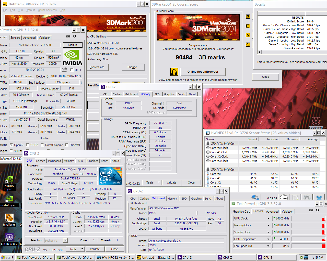Click the network computers icon in the HWiNFO toolbar

(x=255, y=198)
